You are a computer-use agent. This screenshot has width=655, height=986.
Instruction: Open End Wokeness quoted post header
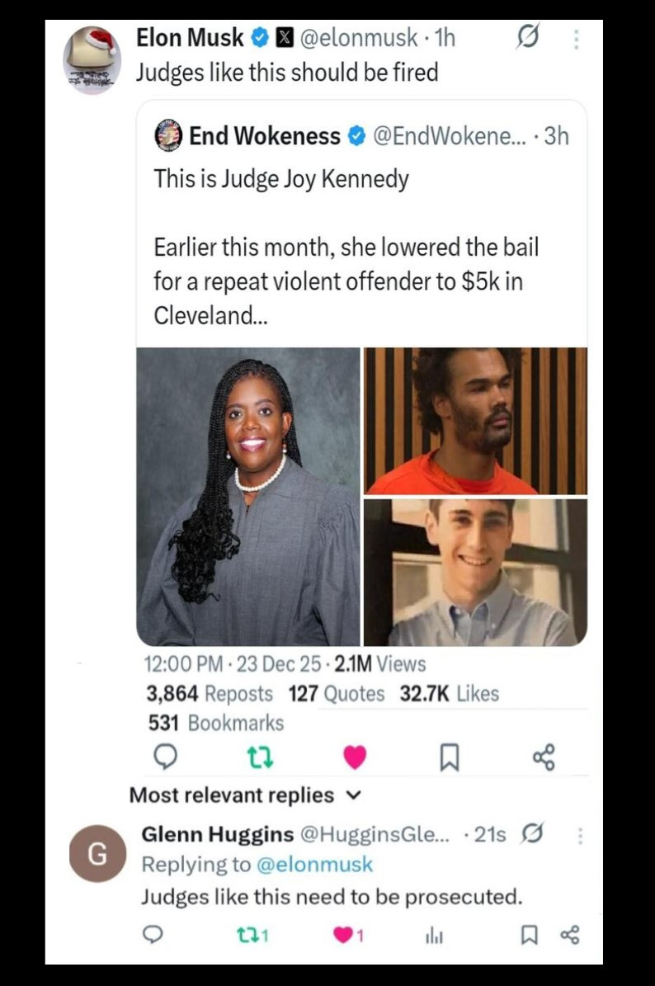point(361,136)
